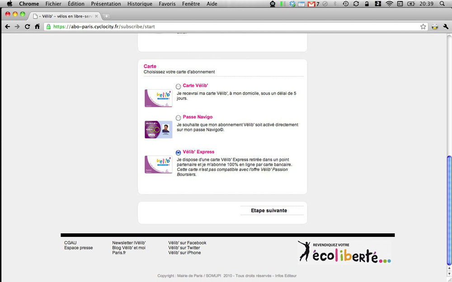
Task: Select the Carte Vélib' radio option
Action: pyautogui.click(x=178, y=87)
